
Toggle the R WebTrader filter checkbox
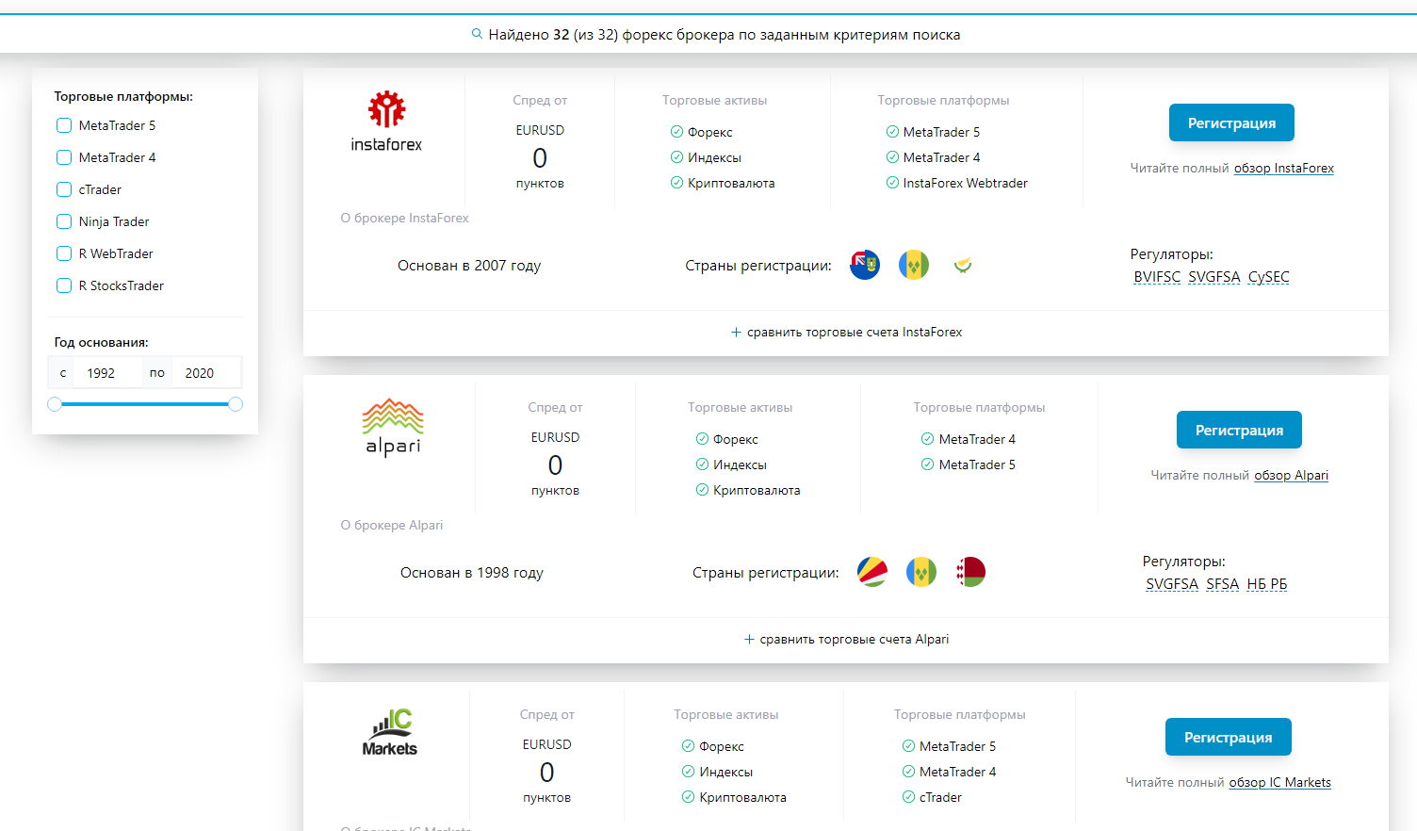[x=64, y=253]
